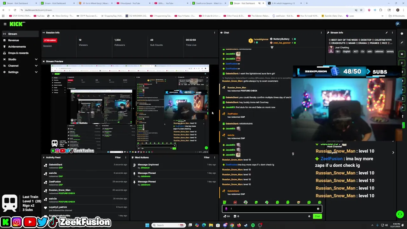This screenshot has height=229, width=407.
Task: Expand arrow on right of overlay chat
Action: [393, 153]
